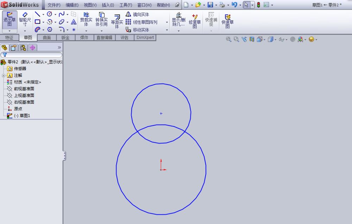Activate Move Entities (移动实体)
The height and width of the screenshot is (224, 352).
(137, 30)
